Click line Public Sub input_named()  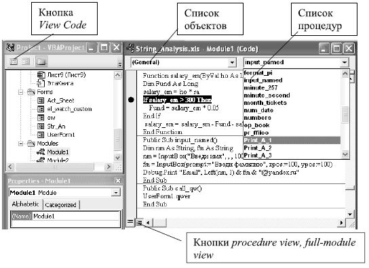click(x=180, y=140)
